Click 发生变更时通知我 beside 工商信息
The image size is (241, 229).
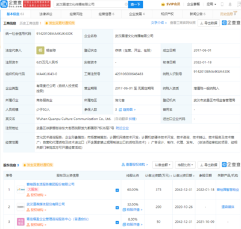[60, 23]
